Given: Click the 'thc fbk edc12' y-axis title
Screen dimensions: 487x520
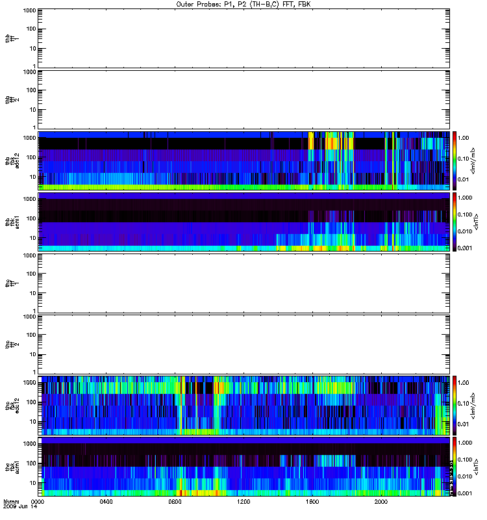Looking at the screenshot, I should click(12, 405).
